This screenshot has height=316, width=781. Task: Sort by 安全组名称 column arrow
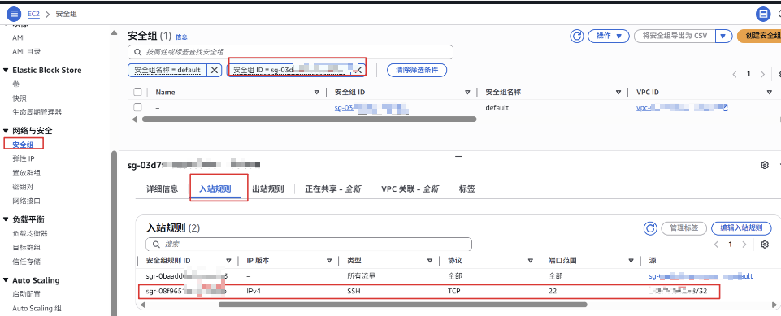tap(618, 93)
